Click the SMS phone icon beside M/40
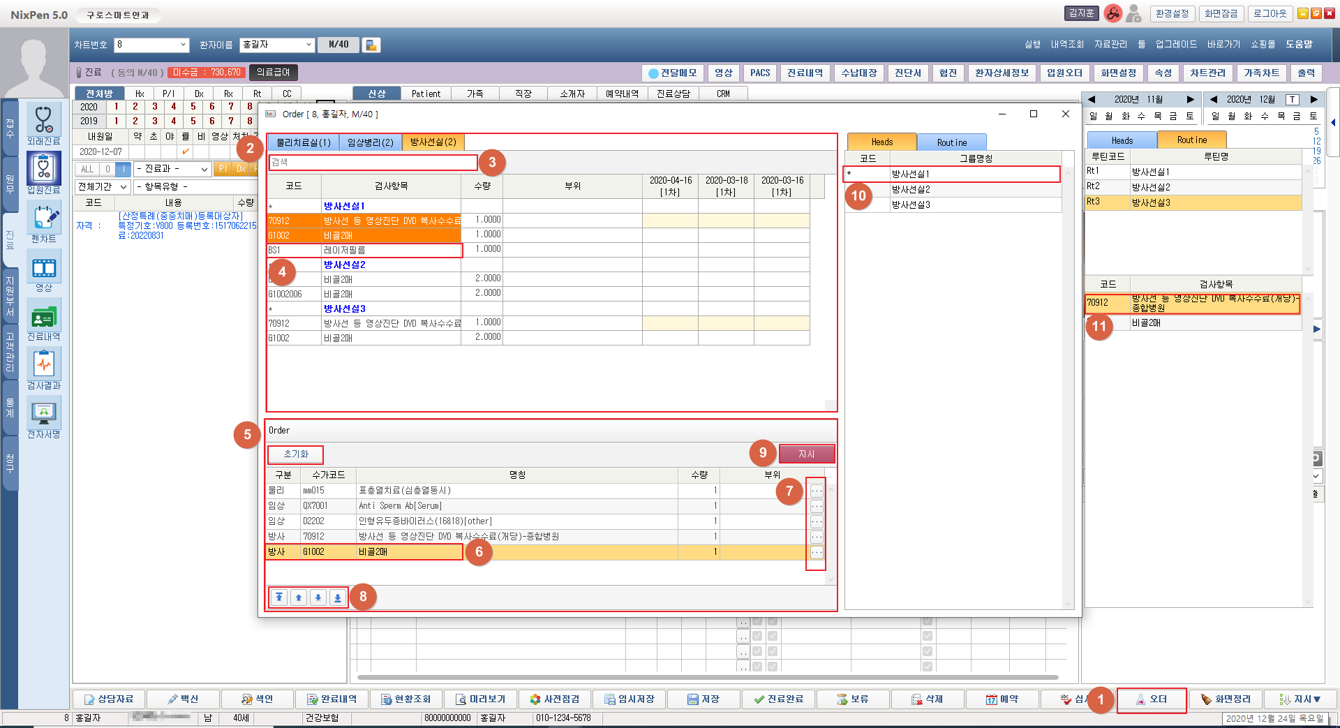 coord(371,45)
